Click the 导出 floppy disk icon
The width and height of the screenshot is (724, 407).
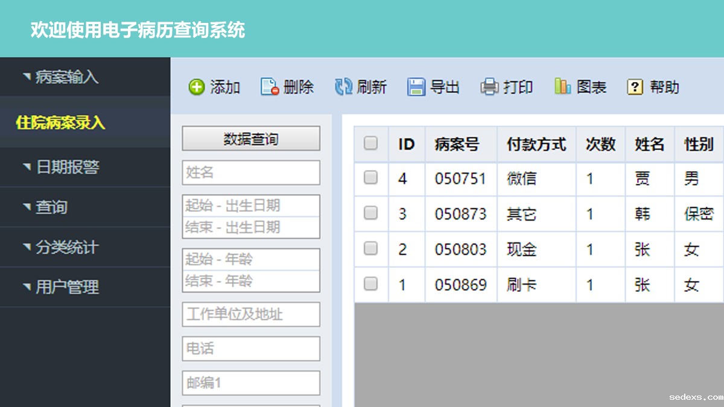click(x=416, y=87)
